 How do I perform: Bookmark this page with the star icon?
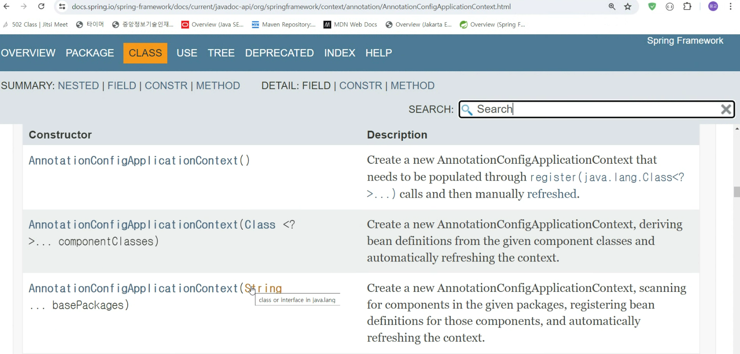(628, 7)
